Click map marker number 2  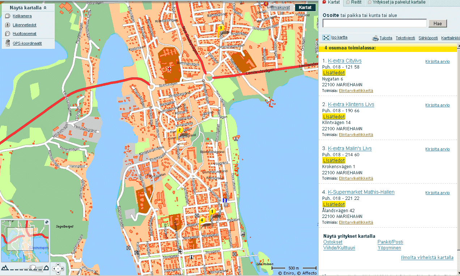click(x=179, y=130)
